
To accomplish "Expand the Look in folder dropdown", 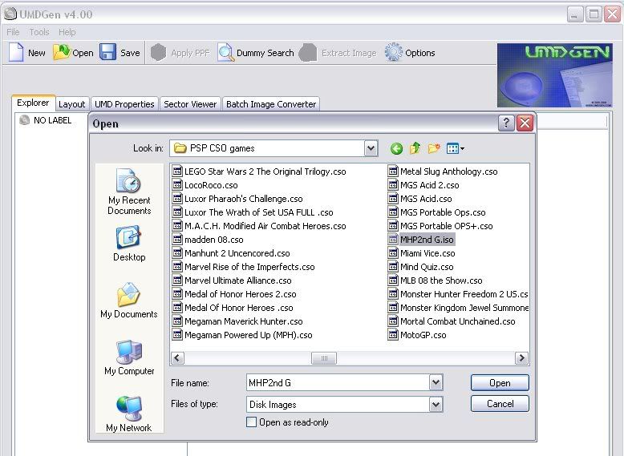I will (x=370, y=148).
